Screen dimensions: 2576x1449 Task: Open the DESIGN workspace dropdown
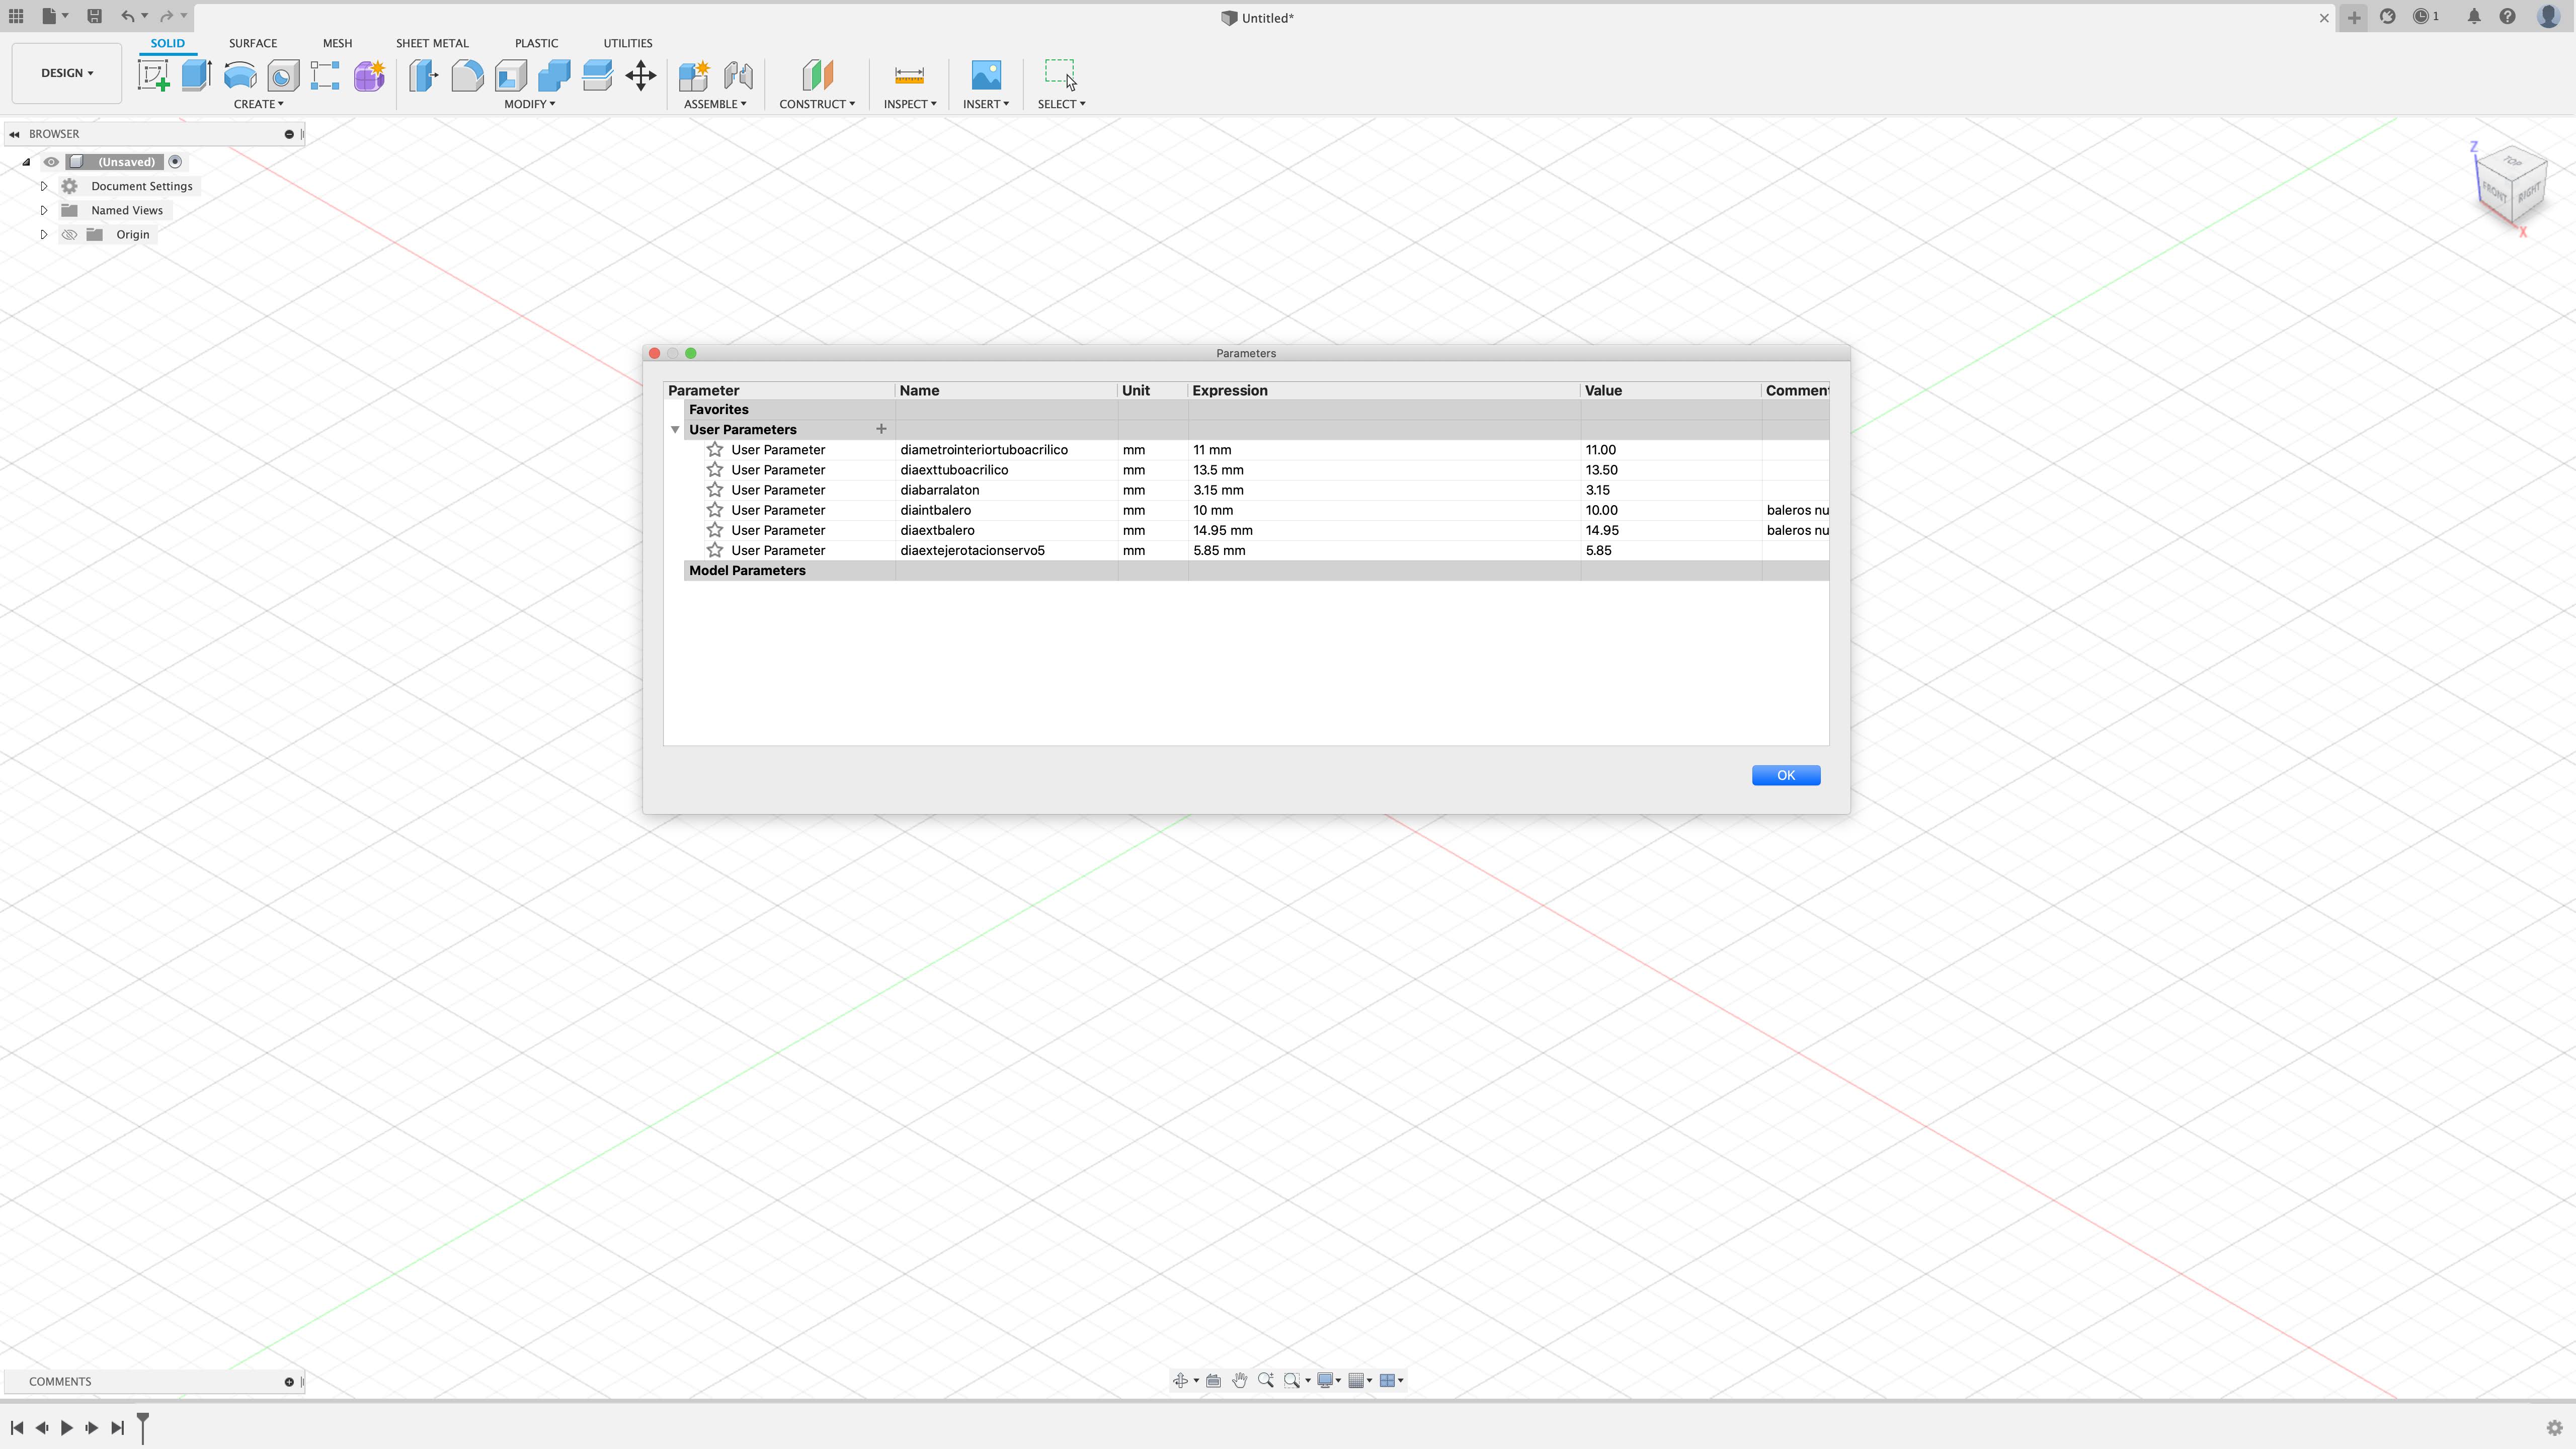pyautogui.click(x=67, y=73)
